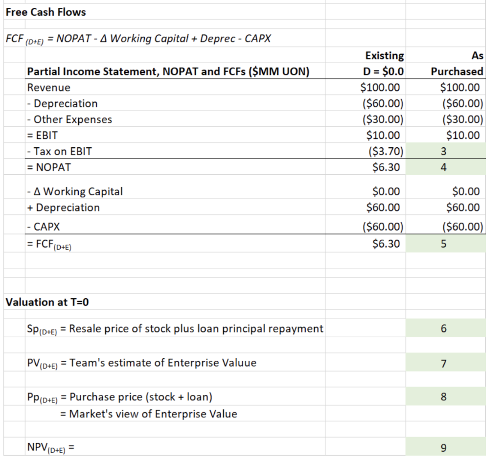Select the EBIT row label
Screen dimensions: 501x464
(45, 135)
